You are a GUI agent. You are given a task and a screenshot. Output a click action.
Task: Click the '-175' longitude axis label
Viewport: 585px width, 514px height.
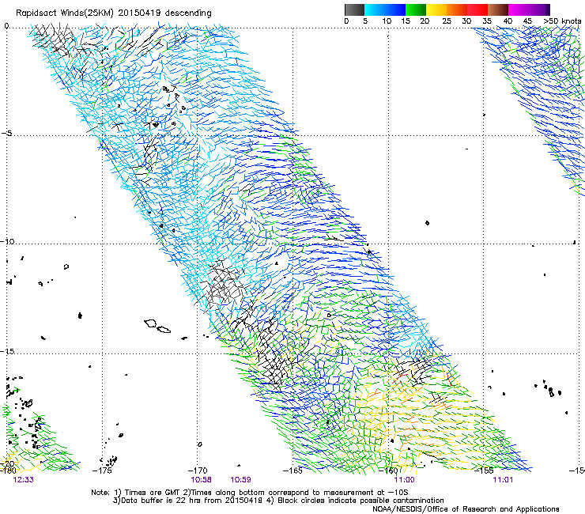tap(102, 471)
